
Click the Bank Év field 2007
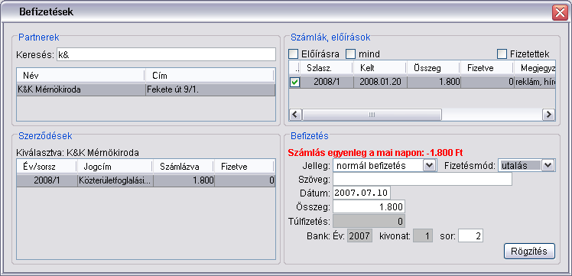pyautogui.click(x=359, y=236)
